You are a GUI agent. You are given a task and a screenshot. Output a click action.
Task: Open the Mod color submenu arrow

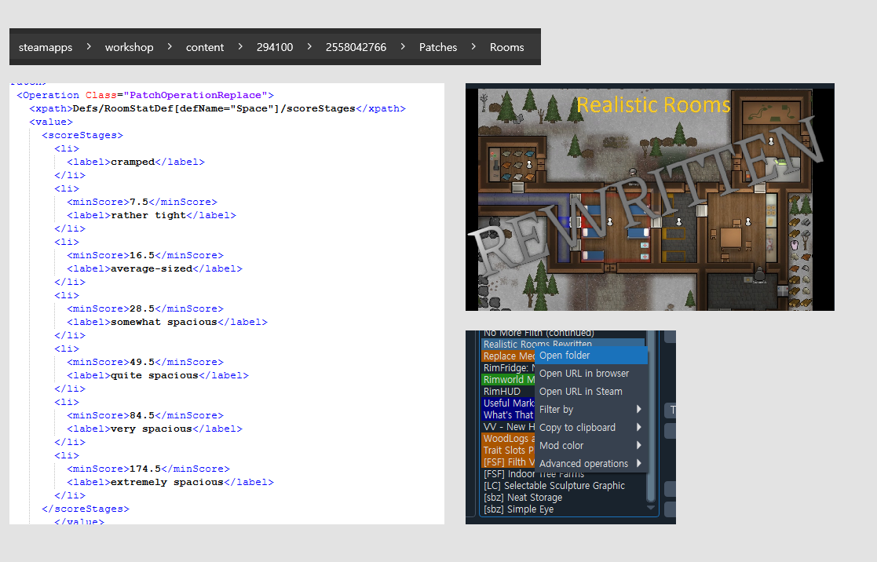pos(639,445)
